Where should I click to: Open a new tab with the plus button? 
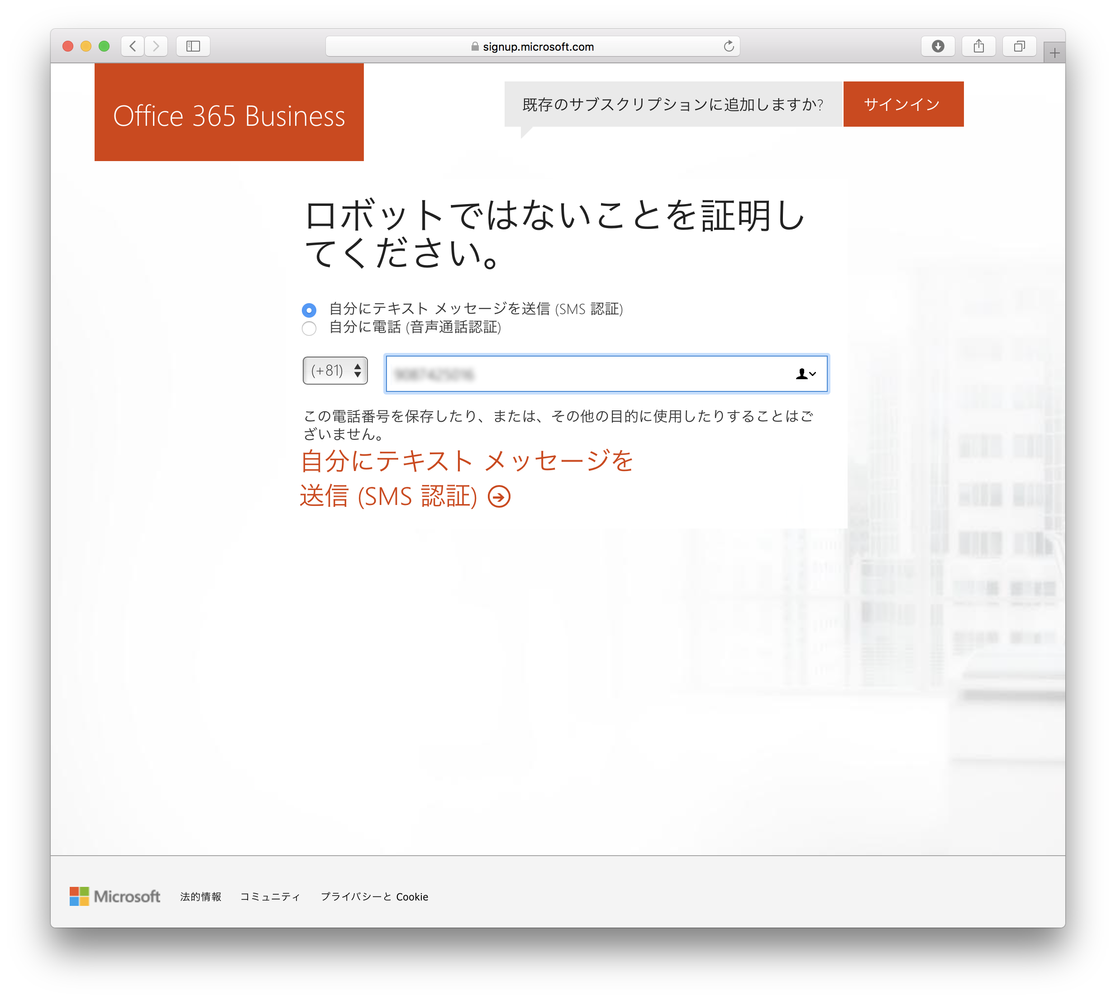pos(1054,53)
